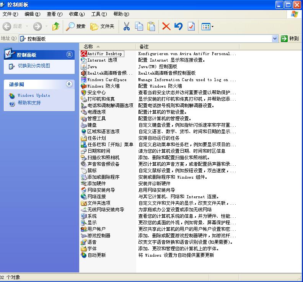Viewport: 303px width, 282px height.
Task: Collapse the 请参阅 side panel
Action: [x=69, y=84]
